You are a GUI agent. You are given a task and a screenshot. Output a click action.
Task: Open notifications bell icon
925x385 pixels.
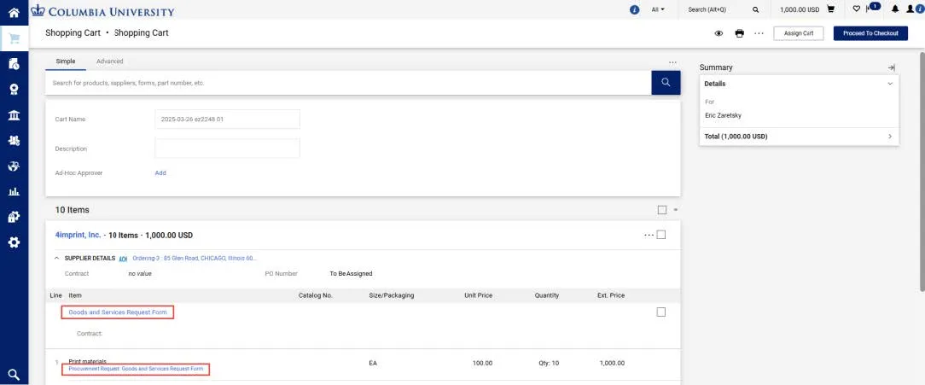pos(895,9)
